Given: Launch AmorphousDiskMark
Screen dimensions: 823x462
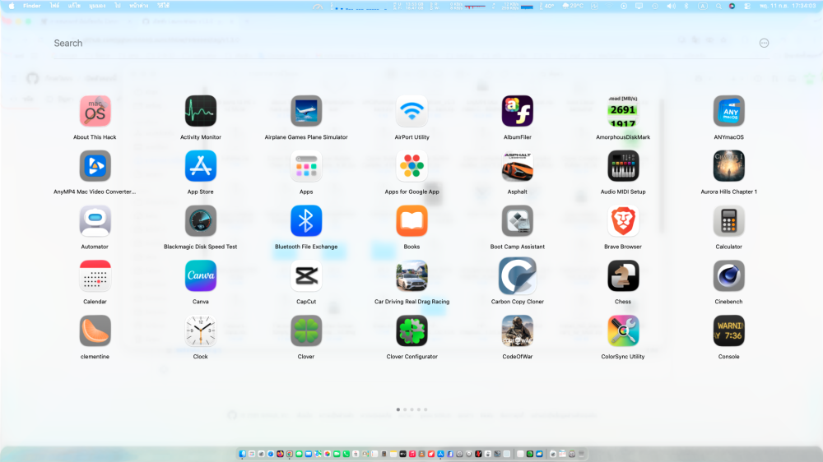Looking at the screenshot, I should click(x=622, y=111).
